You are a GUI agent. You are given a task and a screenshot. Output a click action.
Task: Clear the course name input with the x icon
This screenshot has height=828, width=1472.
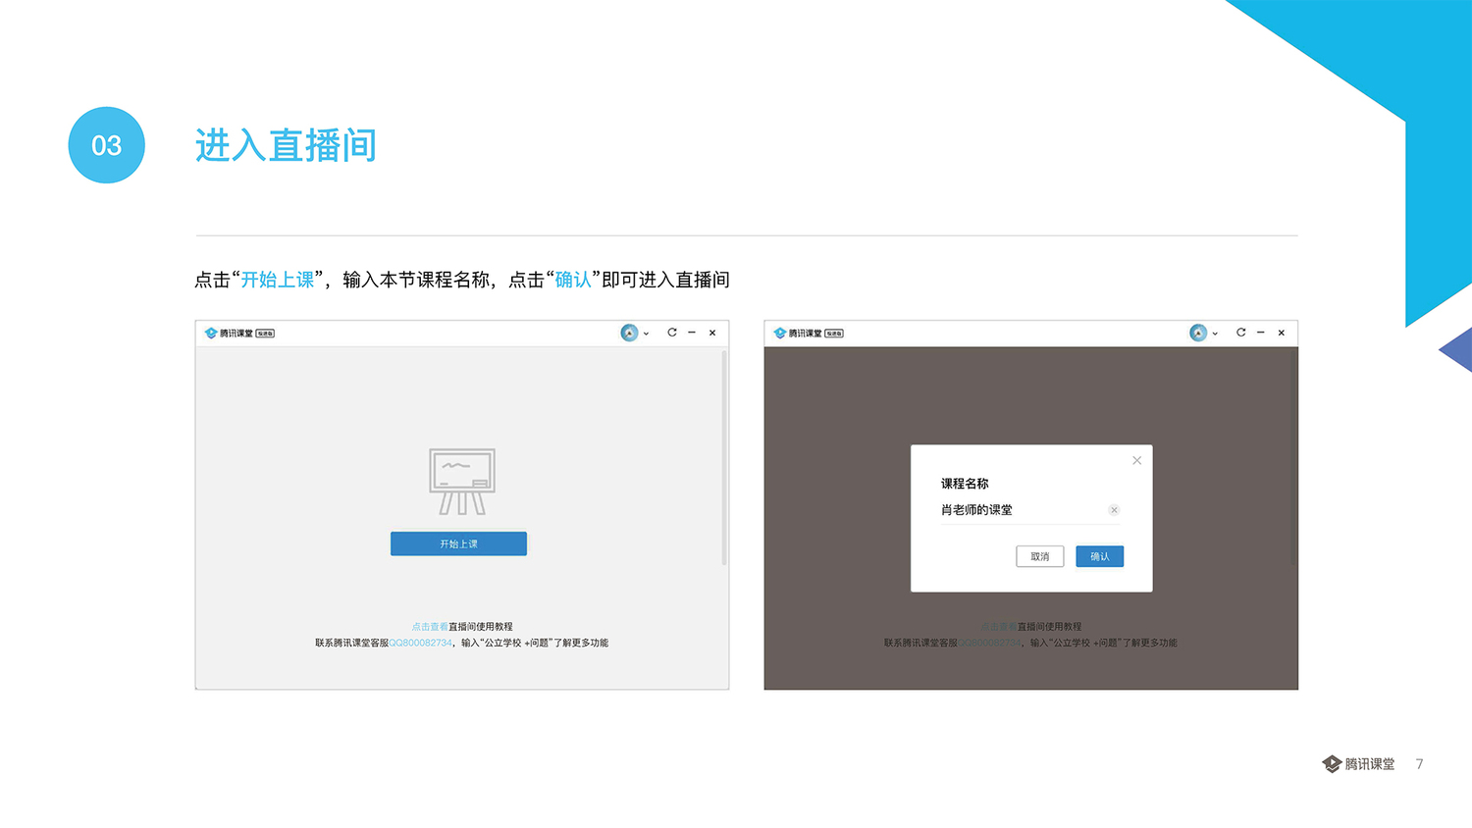(x=1114, y=510)
